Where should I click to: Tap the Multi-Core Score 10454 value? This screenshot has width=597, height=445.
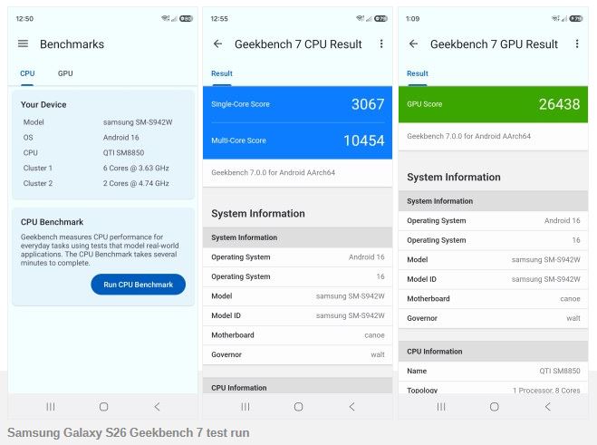click(x=363, y=140)
